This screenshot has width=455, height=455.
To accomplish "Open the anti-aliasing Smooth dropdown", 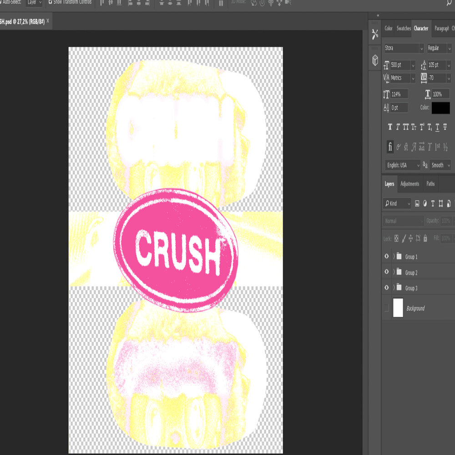I will point(440,165).
